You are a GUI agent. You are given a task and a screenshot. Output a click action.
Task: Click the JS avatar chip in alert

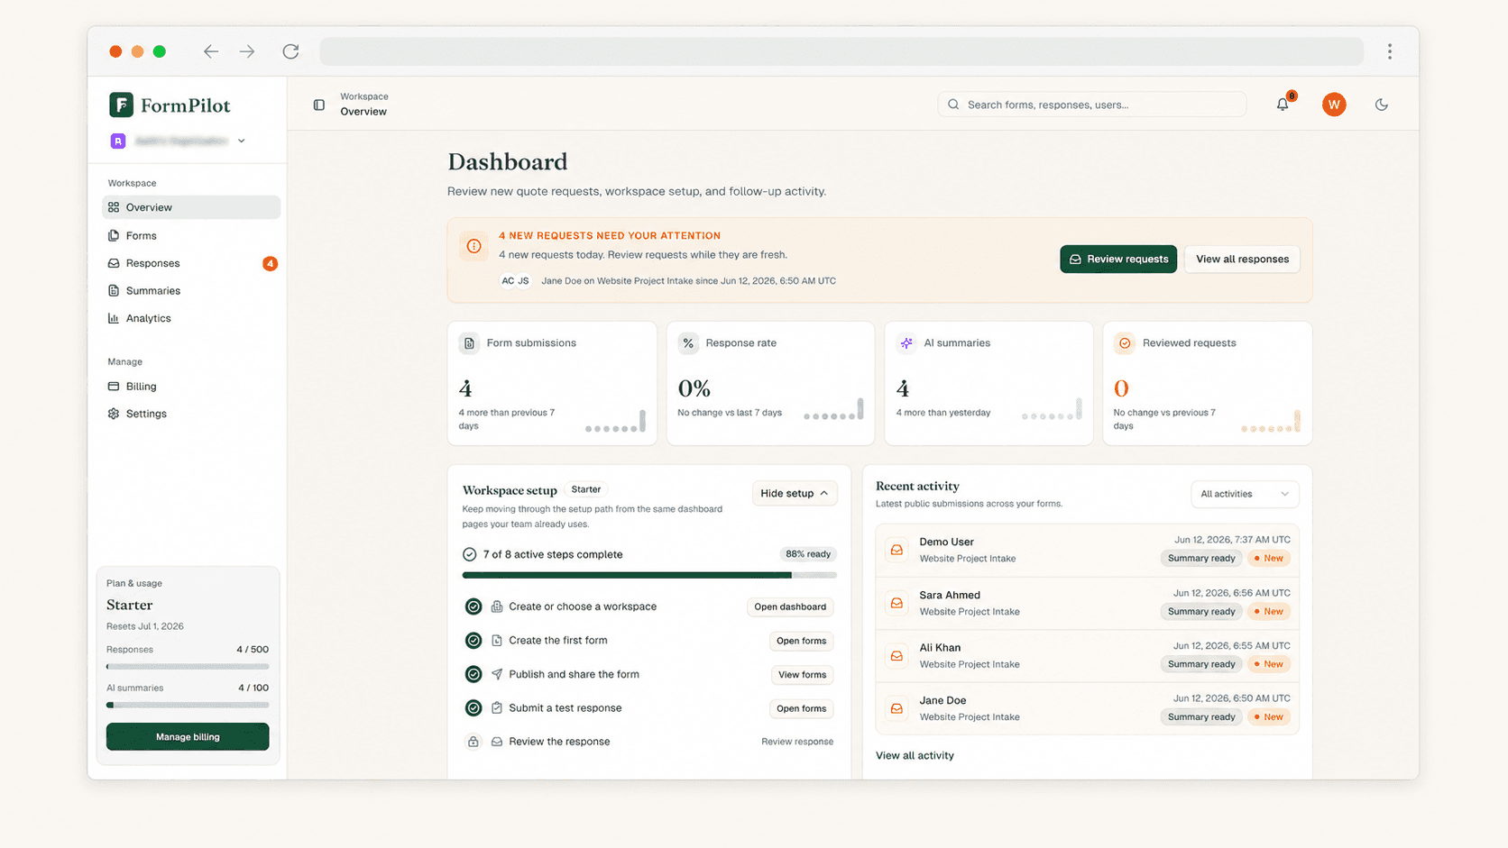(523, 281)
